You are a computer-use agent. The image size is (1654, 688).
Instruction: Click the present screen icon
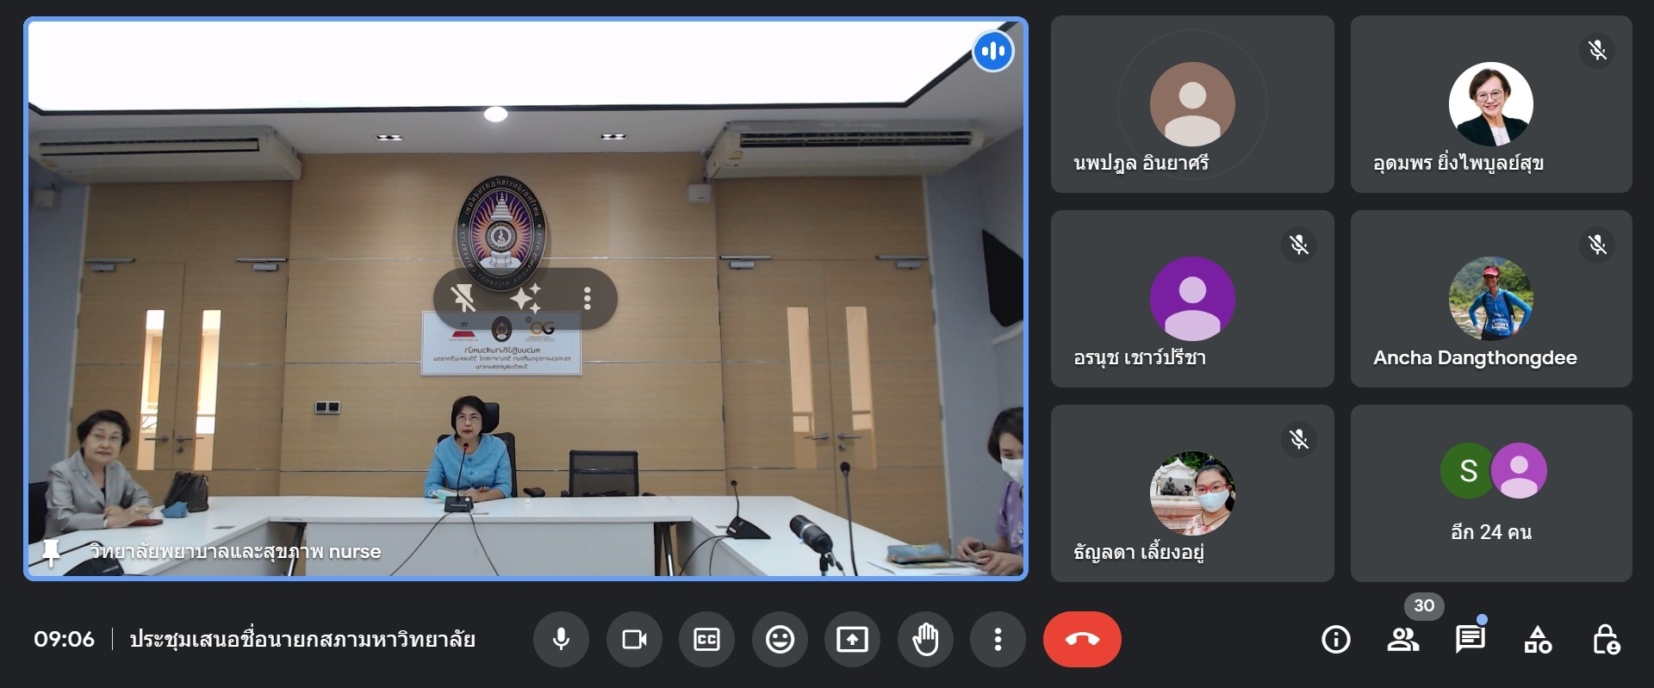pos(852,639)
